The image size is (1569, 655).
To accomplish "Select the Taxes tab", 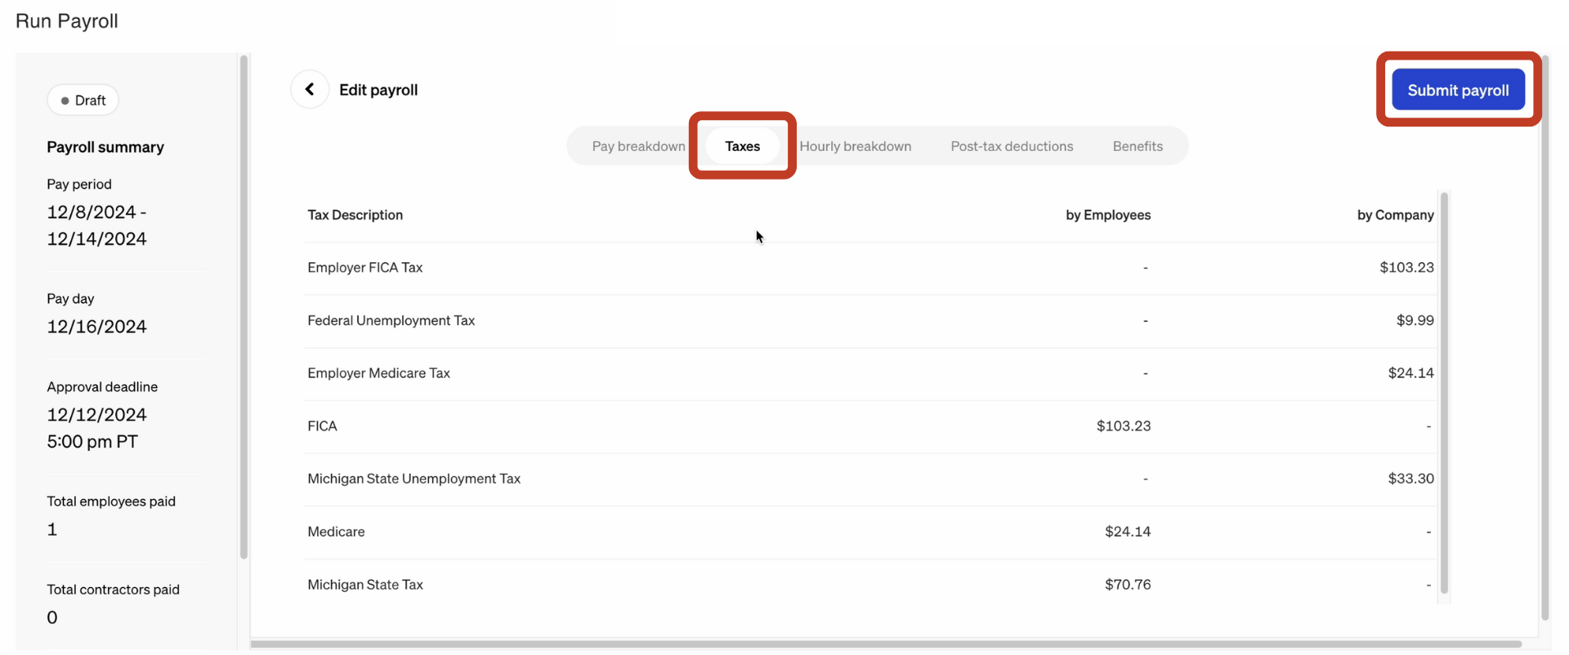I will 742,146.
